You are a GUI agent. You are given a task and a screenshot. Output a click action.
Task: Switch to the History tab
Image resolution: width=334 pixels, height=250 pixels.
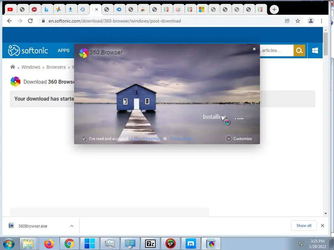coord(83,9)
